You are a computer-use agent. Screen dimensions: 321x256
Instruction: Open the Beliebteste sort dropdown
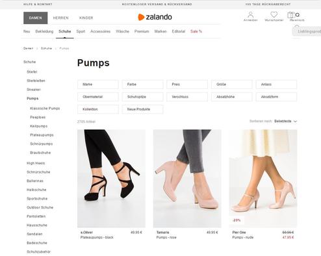tap(285, 122)
